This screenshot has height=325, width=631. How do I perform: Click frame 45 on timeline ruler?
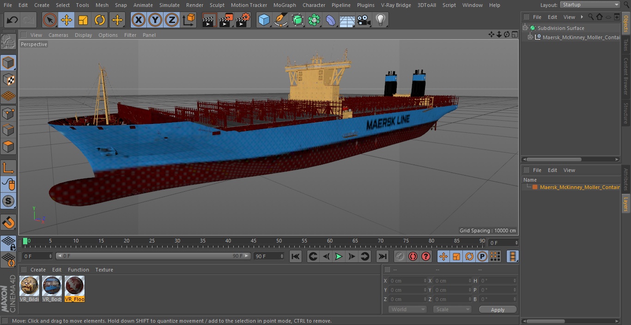click(x=254, y=241)
